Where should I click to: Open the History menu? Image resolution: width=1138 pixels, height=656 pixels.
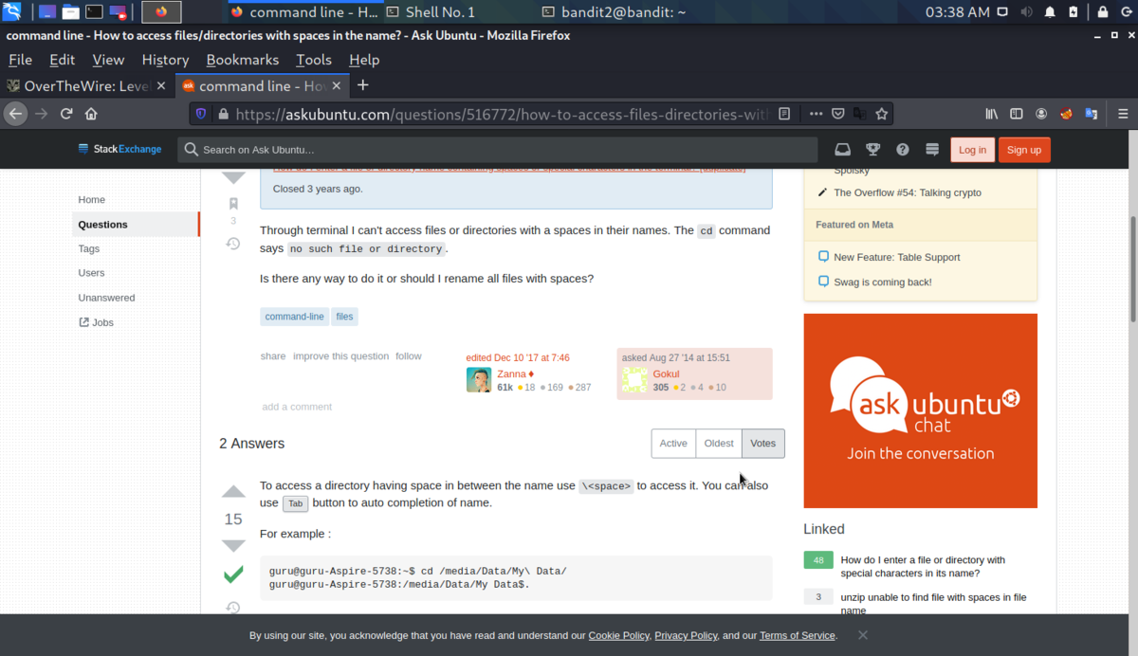pyautogui.click(x=165, y=60)
